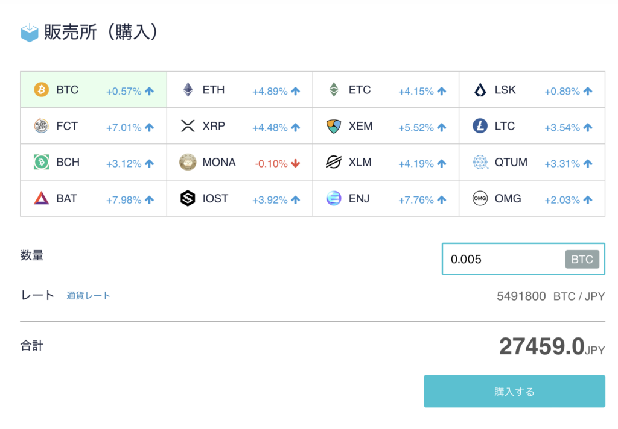
Task: Click the 購入する purchase button
Action: pyautogui.click(x=514, y=391)
